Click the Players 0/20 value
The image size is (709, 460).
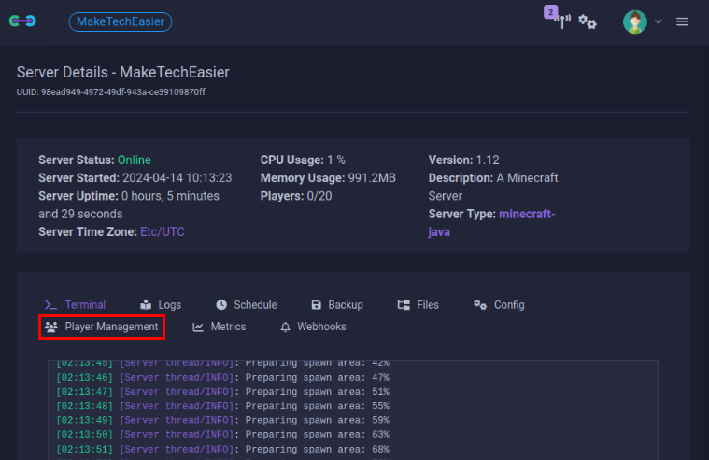[x=319, y=196]
